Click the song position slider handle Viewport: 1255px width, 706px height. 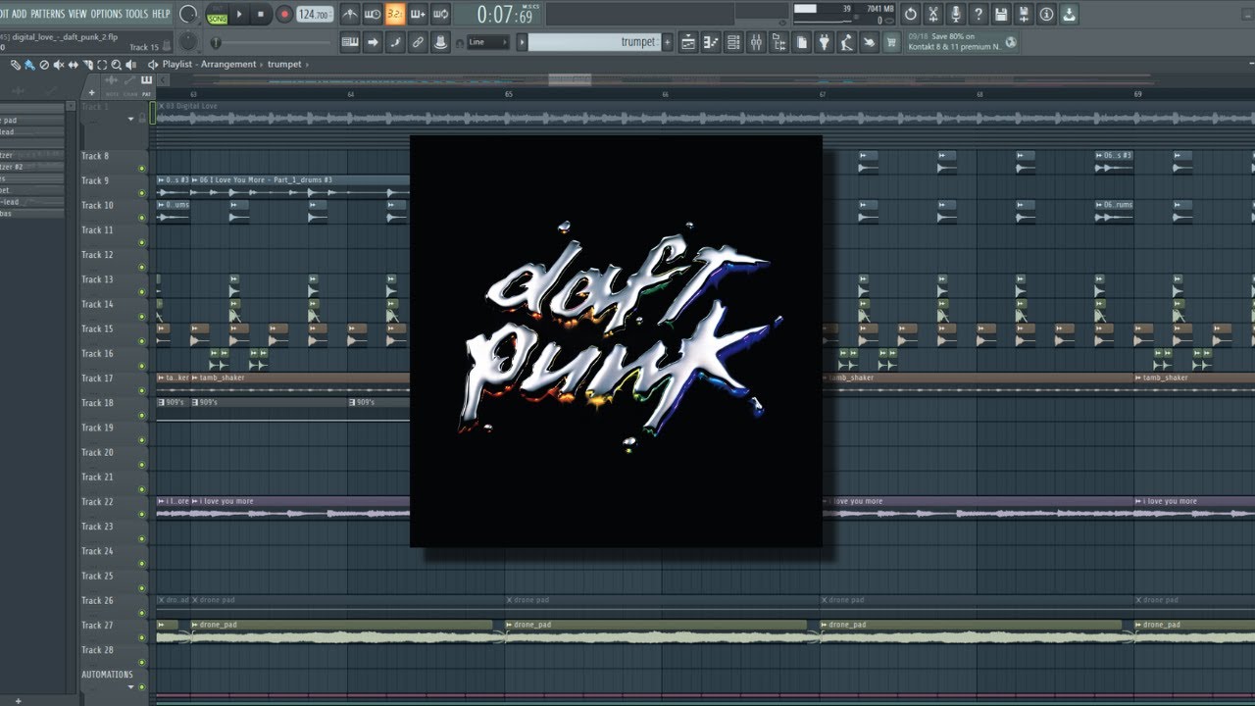[x=216, y=42]
